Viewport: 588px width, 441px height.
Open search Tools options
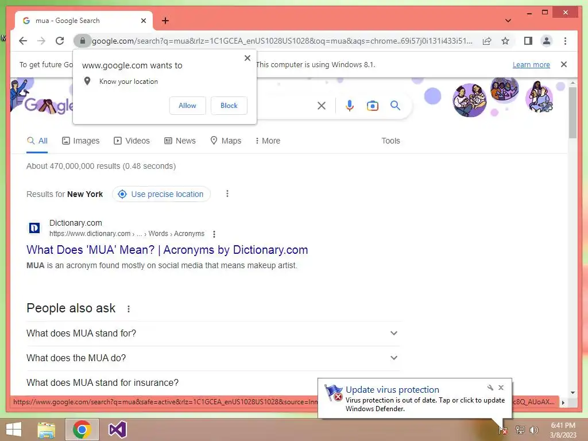[x=390, y=141]
